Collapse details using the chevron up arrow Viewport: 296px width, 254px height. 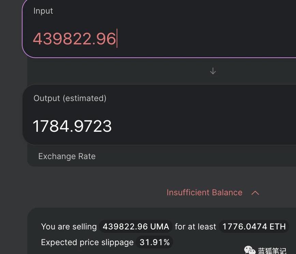click(255, 193)
